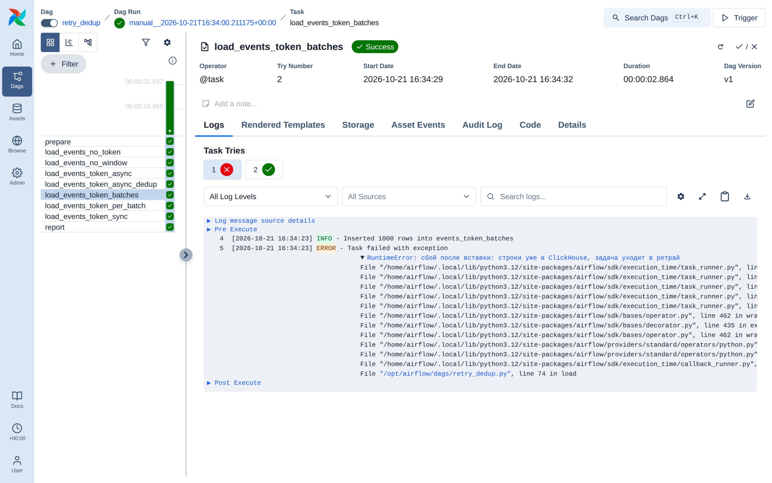Copy logs to clipboard
The image size is (772, 483).
tap(725, 197)
